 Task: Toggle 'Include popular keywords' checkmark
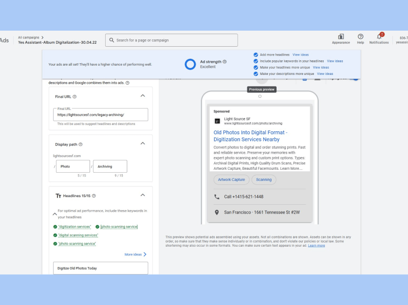[256, 61]
